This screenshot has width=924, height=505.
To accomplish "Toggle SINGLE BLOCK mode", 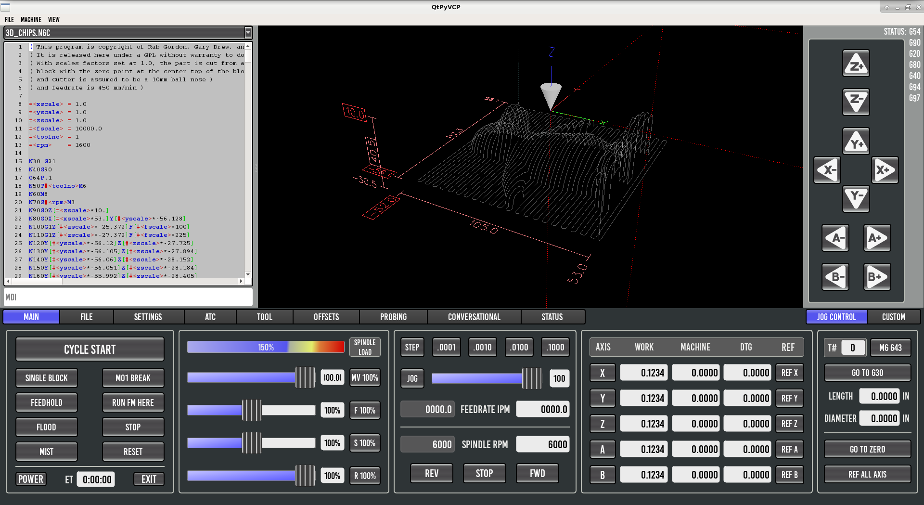I will pyautogui.click(x=47, y=378).
